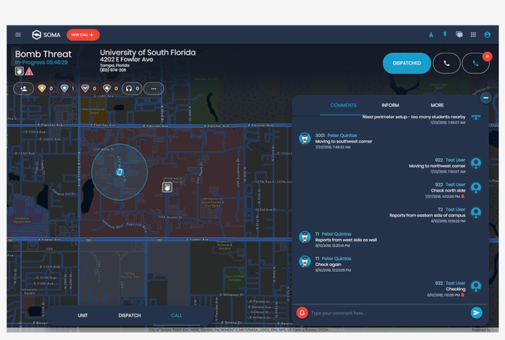Toggle the red alert bell beside comment input
The image size is (505, 340).
302,313
